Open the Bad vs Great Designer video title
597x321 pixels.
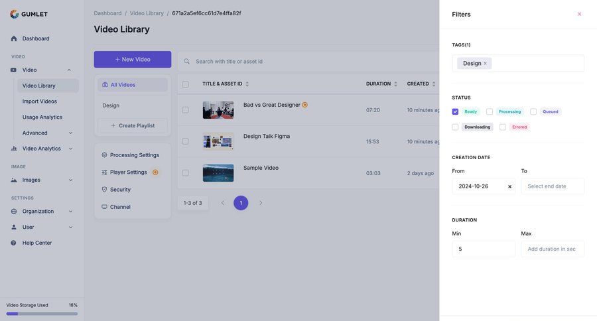(x=272, y=105)
